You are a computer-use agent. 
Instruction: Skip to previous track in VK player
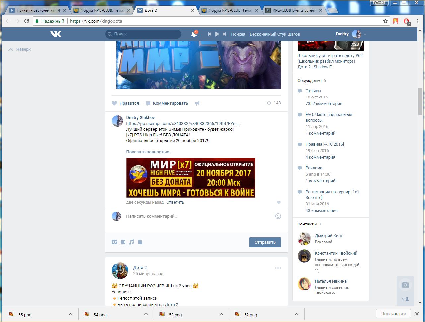[209, 34]
